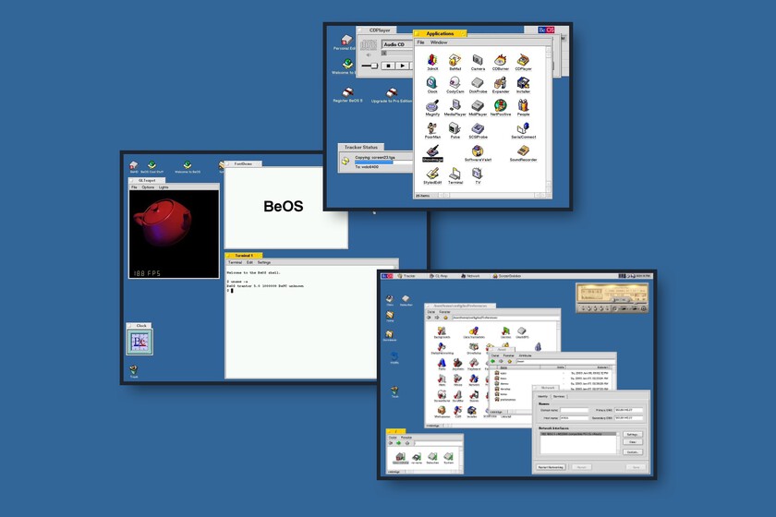Open the SoundRecorder application icon

point(523,152)
